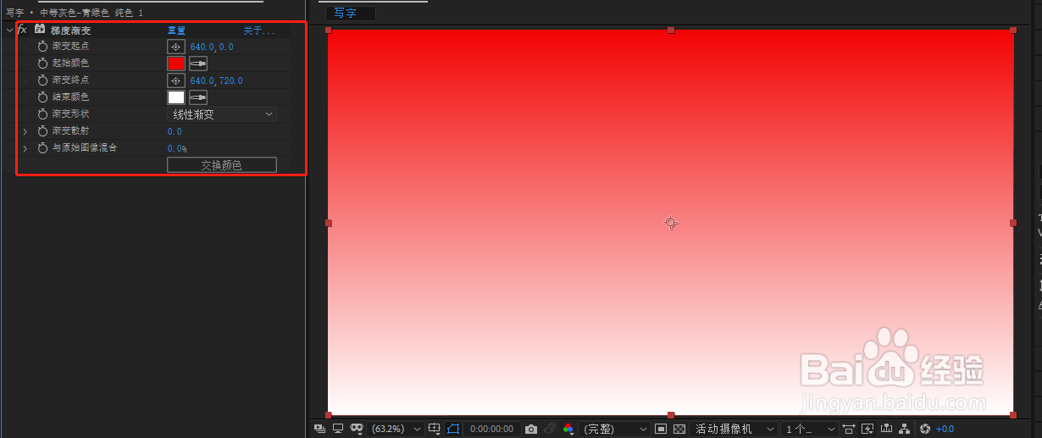
Task: Select the eyedropper for 起始颜色
Action: pos(198,64)
